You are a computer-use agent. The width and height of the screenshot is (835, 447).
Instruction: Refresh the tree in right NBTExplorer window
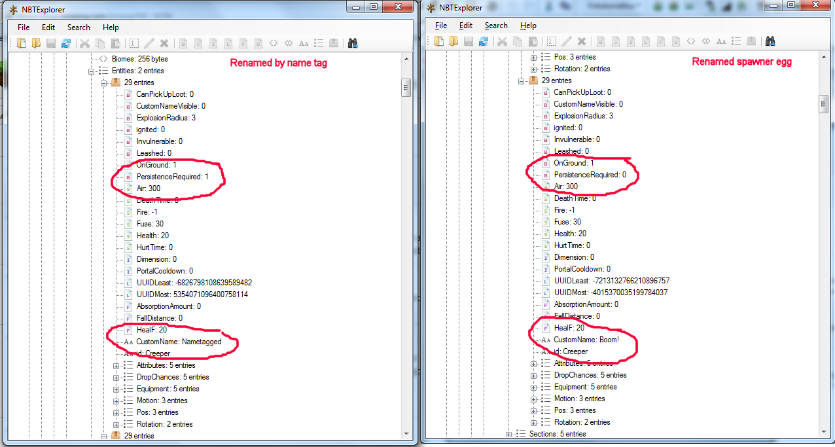(x=484, y=41)
